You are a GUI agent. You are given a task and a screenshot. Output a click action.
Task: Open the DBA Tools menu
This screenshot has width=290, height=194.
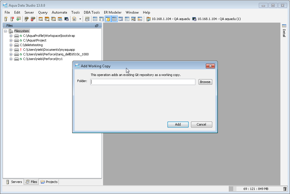92,12
